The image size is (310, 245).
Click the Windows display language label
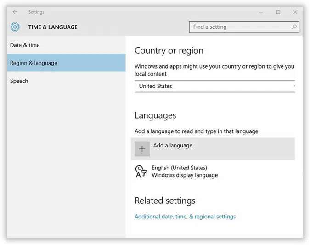[185, 175]
